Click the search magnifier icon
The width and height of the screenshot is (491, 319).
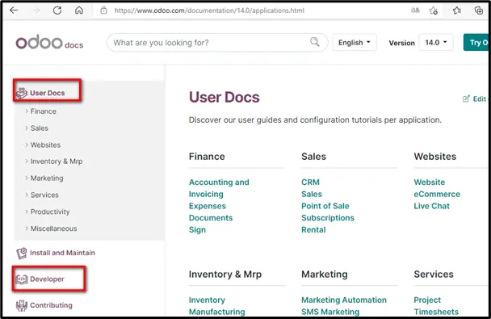tap(315, 42)
